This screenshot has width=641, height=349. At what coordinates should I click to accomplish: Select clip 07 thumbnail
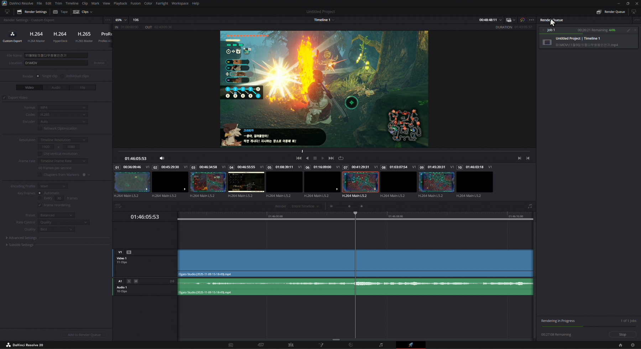click(x=360, y=182)
